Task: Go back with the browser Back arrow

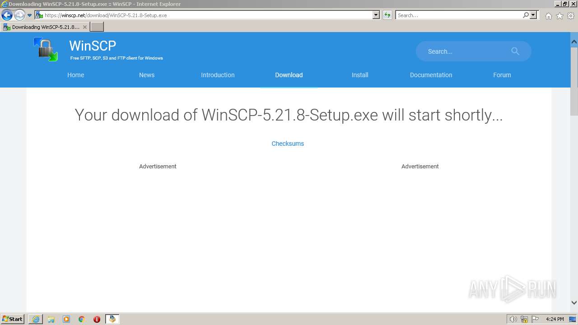Action: 7,15
